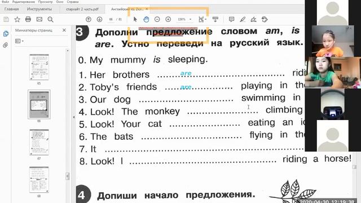Click the girl in orange shirt video tile
The width and height of the screenshot is (361, 203).
[x=333, y=41]
